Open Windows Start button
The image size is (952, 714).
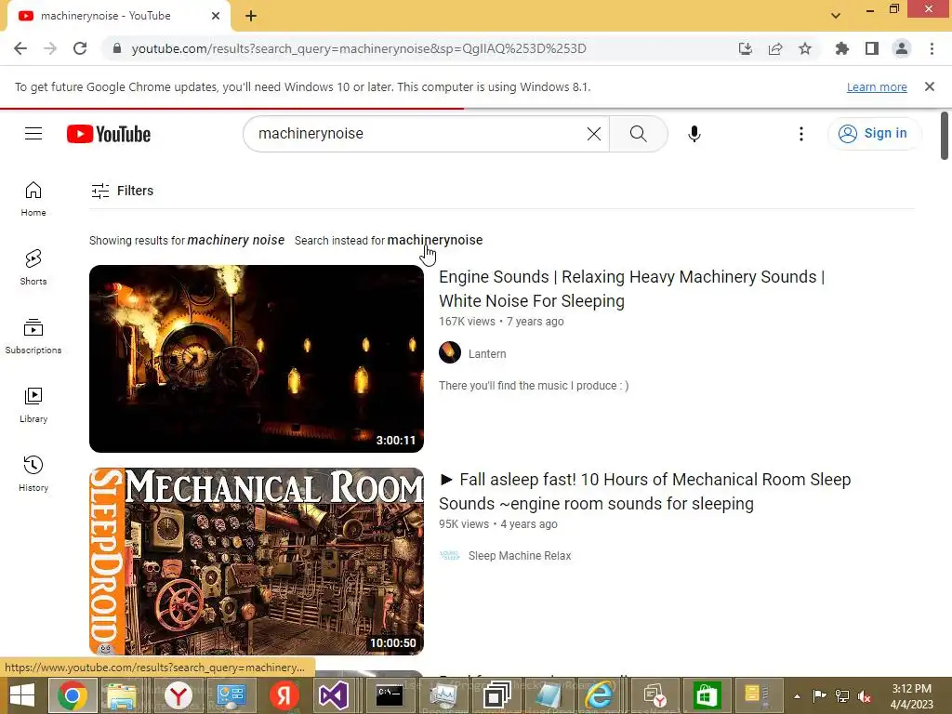(x=22, y=695)
